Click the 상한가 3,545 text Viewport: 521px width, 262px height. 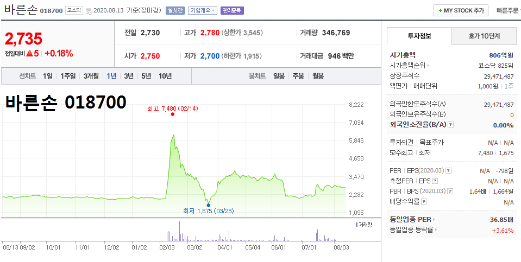pyautogui.click(x=242, y=33)
